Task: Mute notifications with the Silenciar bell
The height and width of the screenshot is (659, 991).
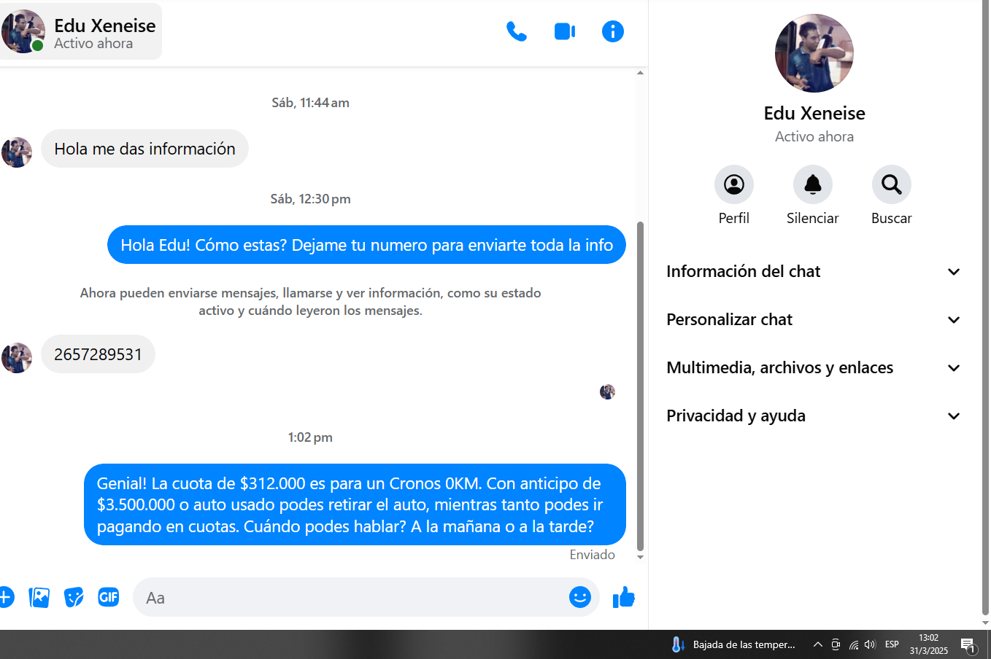Action: 813,195
